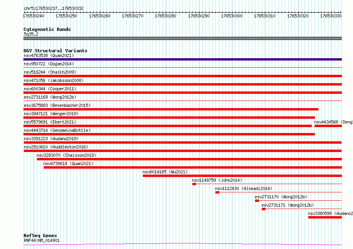Click the nsv3283070 (Chaisson2019) label
Screen dimensions: 353x249
66,155
